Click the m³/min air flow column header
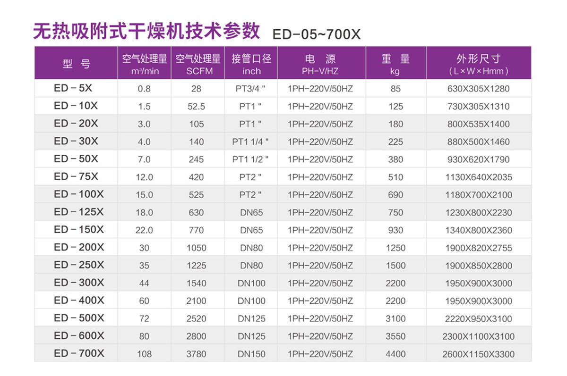567x376 pixels. [x=144, y=65]
